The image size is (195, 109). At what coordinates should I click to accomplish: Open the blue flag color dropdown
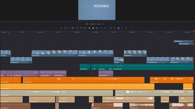[x=103, y=28]
